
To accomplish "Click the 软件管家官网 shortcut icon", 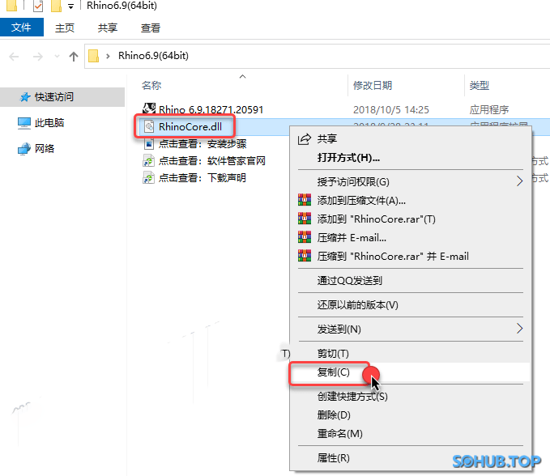I will [149, 160].
